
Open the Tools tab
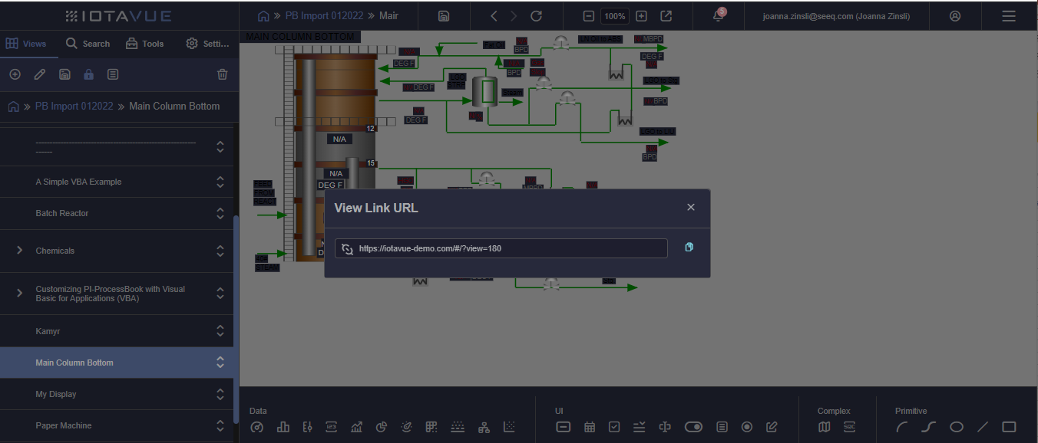[x=144, y=44]
